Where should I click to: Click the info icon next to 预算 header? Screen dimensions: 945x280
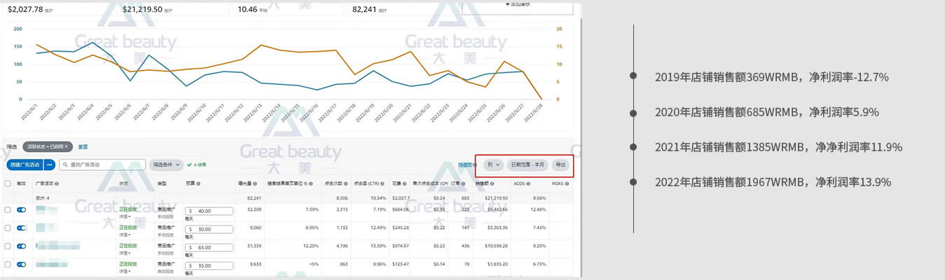click(x=199, y=183)
